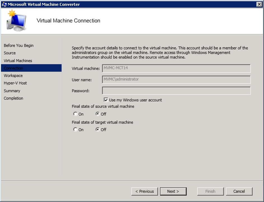Go back with the Previous button
This screenshot has height=202, width=264.
[144, 191]
